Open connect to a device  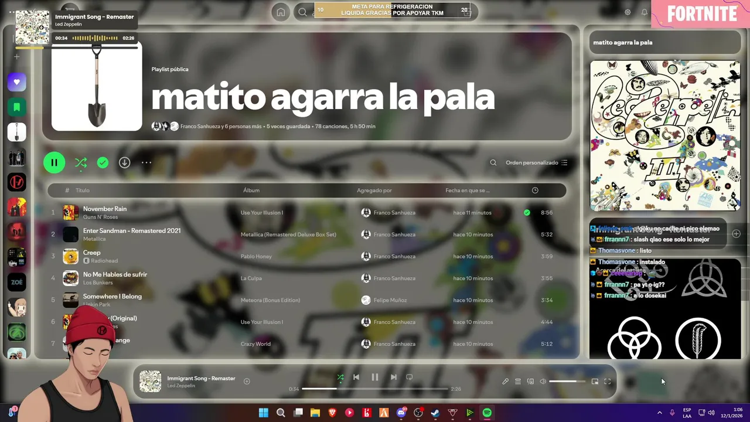[530, 382]
